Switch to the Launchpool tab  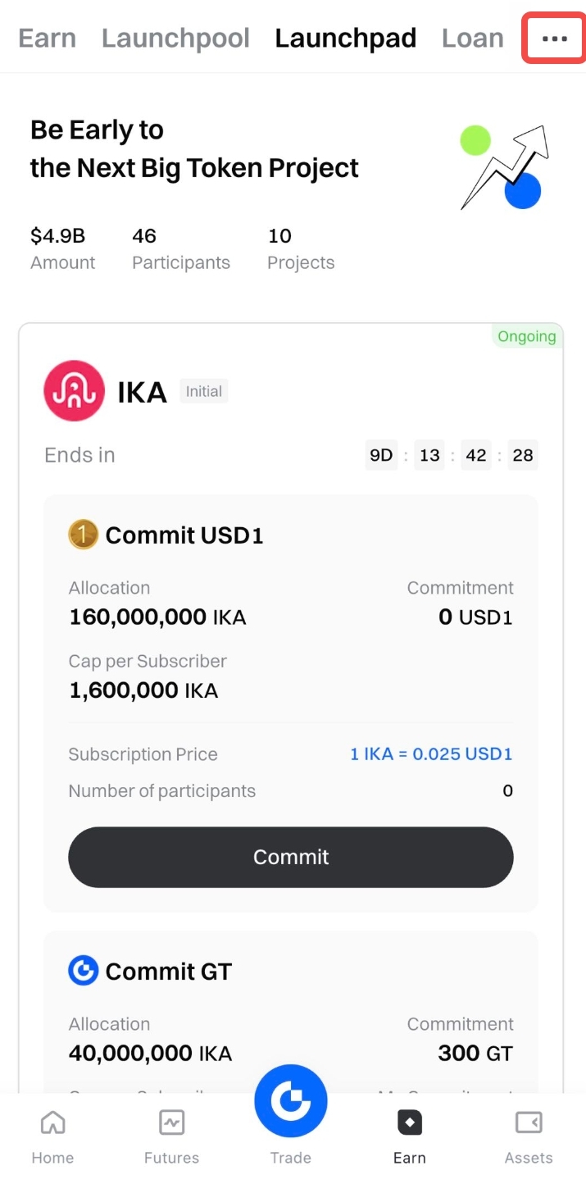pyautogui.click(x=175, y=39)
